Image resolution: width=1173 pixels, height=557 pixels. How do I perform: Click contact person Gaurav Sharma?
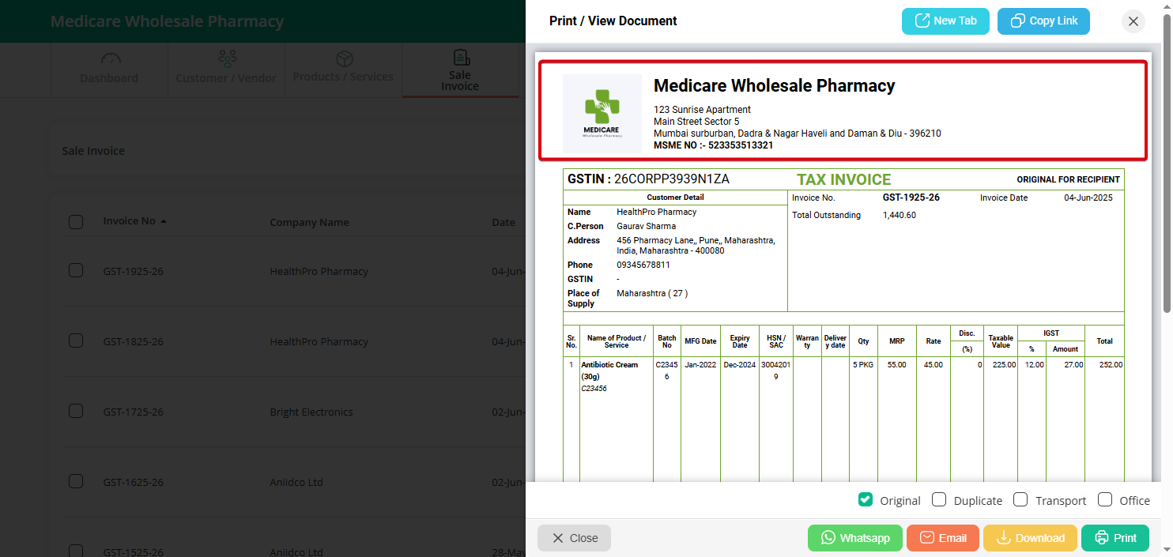coord(647,226)
